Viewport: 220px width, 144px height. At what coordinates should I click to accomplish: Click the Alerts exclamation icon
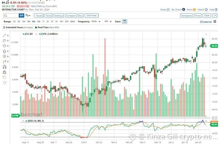pyautogui.click(x=194, y=9)
